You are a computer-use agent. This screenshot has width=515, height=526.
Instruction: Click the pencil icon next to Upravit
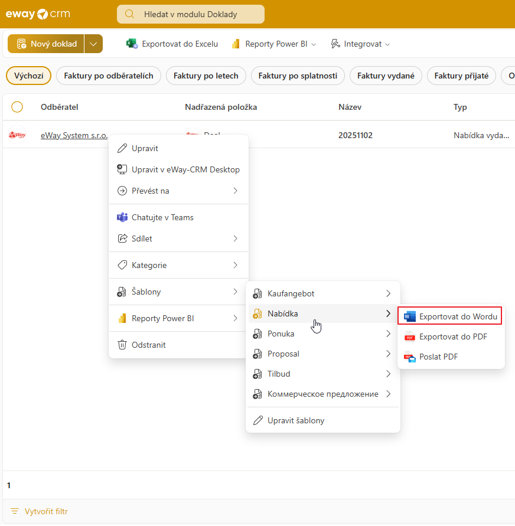pyautogui.click(x=122, y=148)
